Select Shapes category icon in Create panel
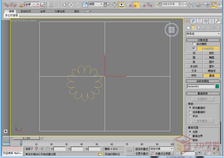This screenshot has height=158, width=224. (x=193, y=28)
